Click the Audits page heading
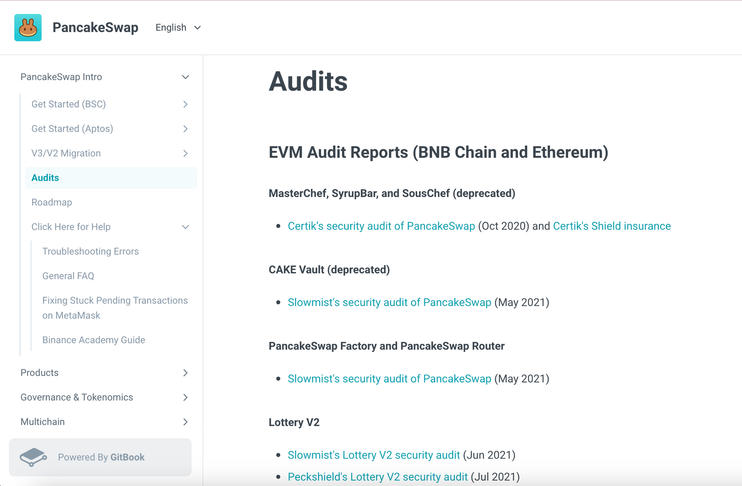This screenshot has height=486, width=742. (308, 82)
